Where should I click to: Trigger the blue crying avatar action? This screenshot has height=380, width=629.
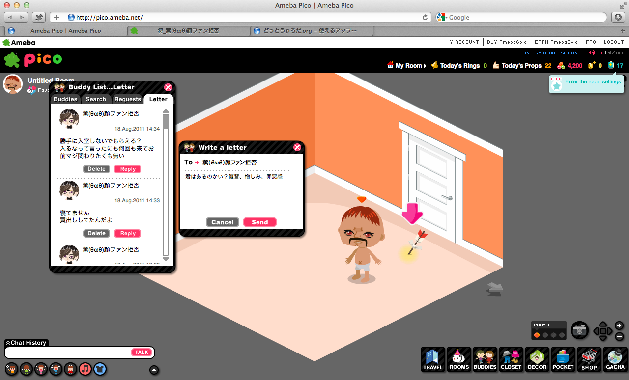[56, 369]
